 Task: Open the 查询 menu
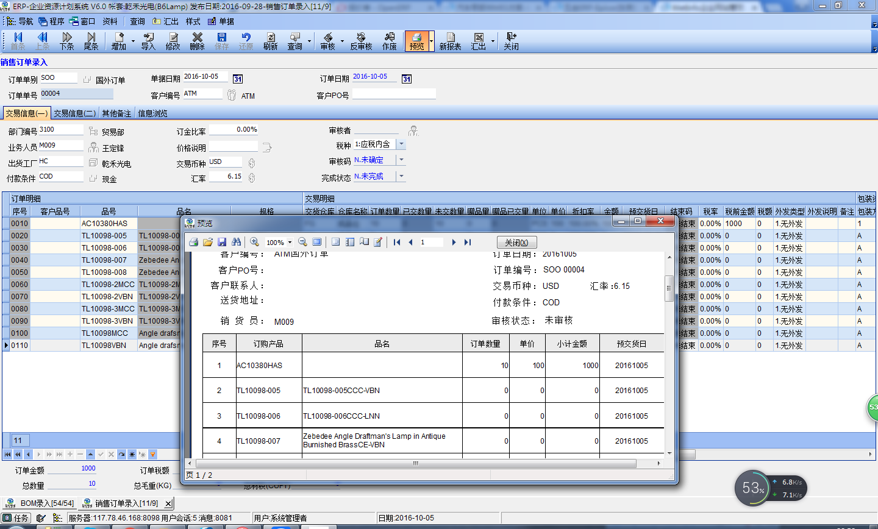tap(138, 21)
